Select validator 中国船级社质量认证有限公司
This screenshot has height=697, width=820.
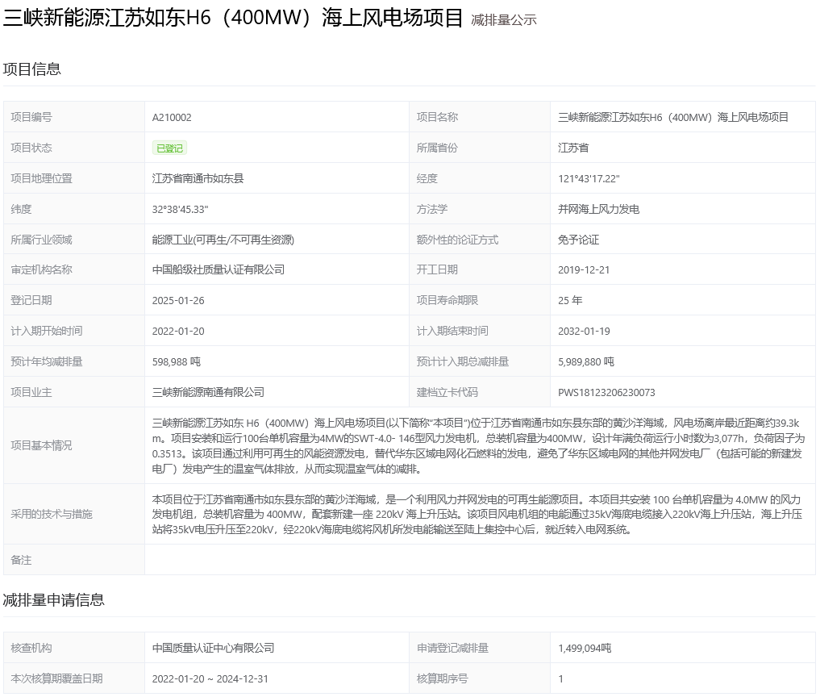(218, 269)
